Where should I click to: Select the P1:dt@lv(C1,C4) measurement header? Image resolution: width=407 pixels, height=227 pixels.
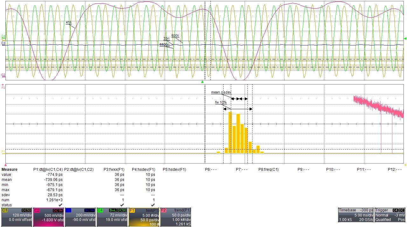48,170
